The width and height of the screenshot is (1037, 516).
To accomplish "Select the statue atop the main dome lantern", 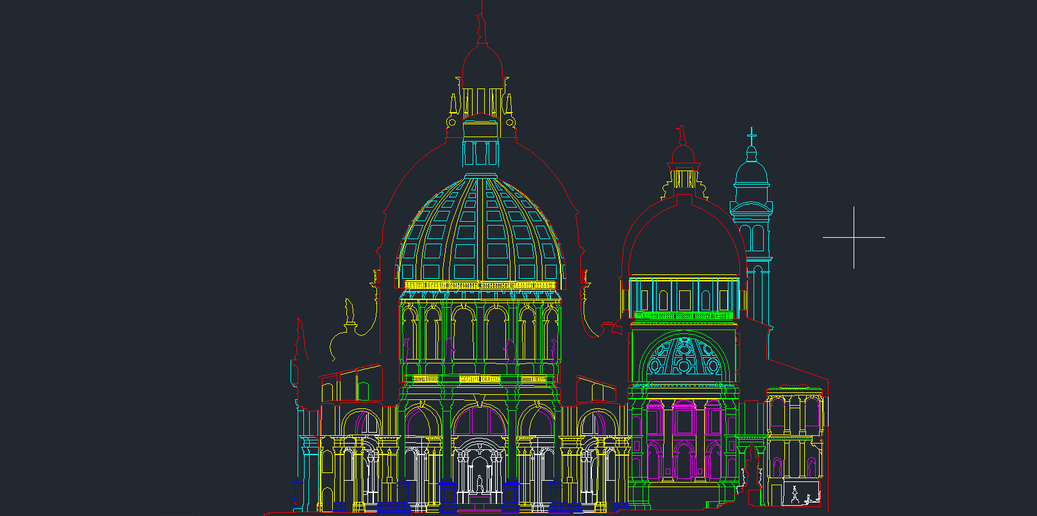I will click(481, 29).
